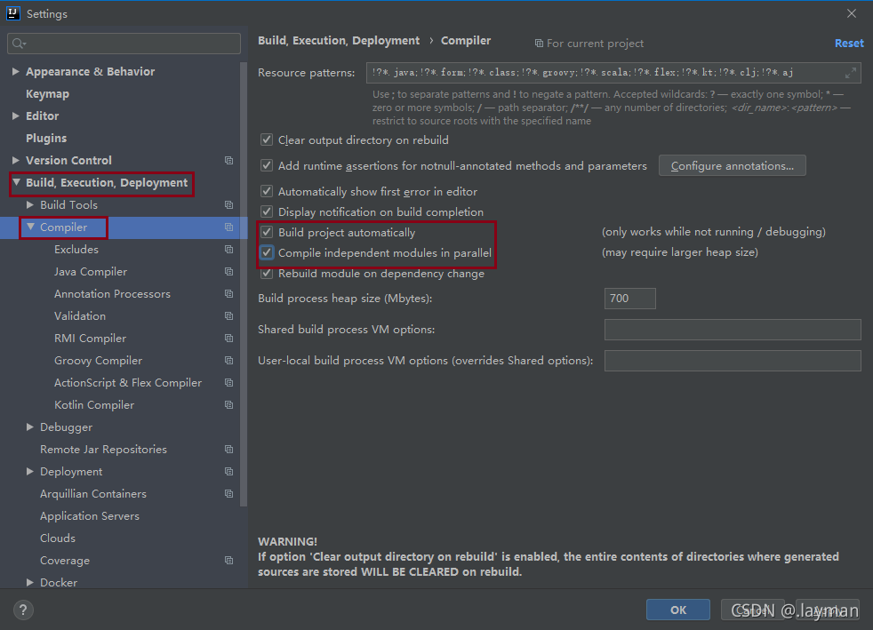Open help with the question mark button

pos(23,610)
